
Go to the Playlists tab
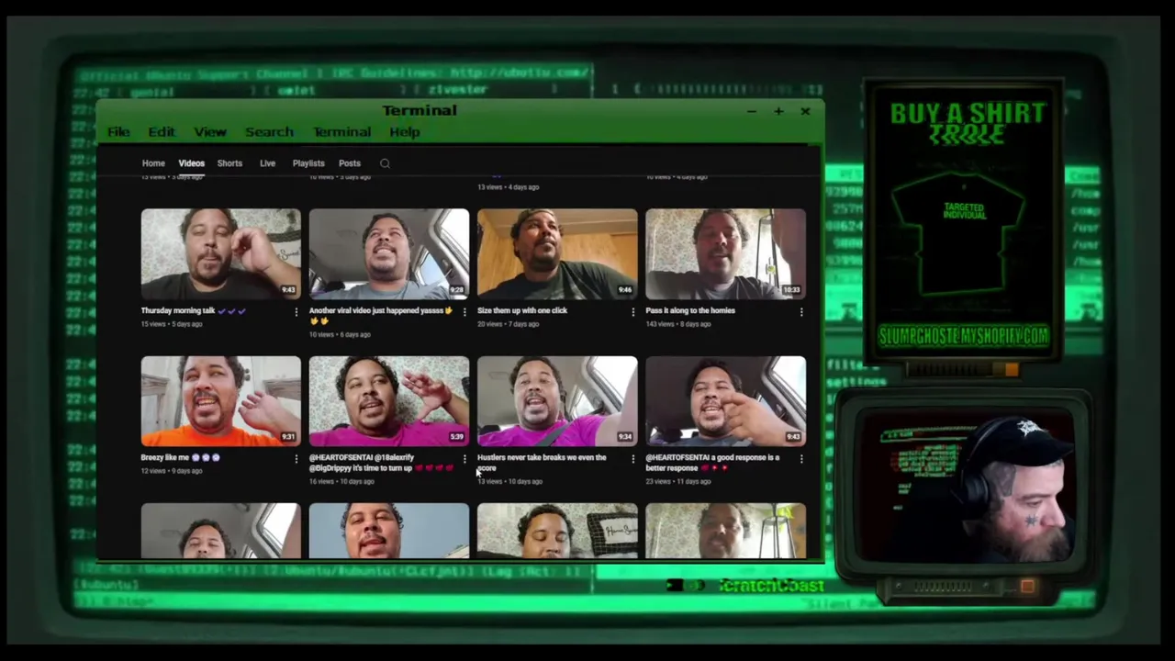pos(308,163)
